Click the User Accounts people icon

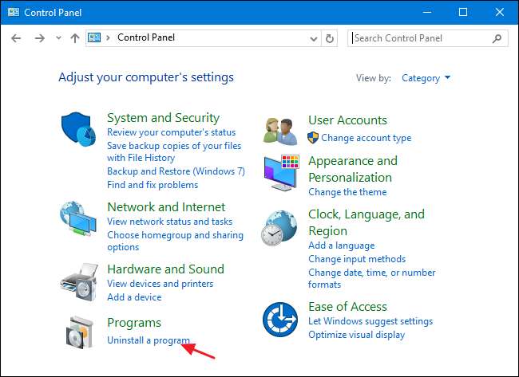pyautogui.click(x=281, y=130)
